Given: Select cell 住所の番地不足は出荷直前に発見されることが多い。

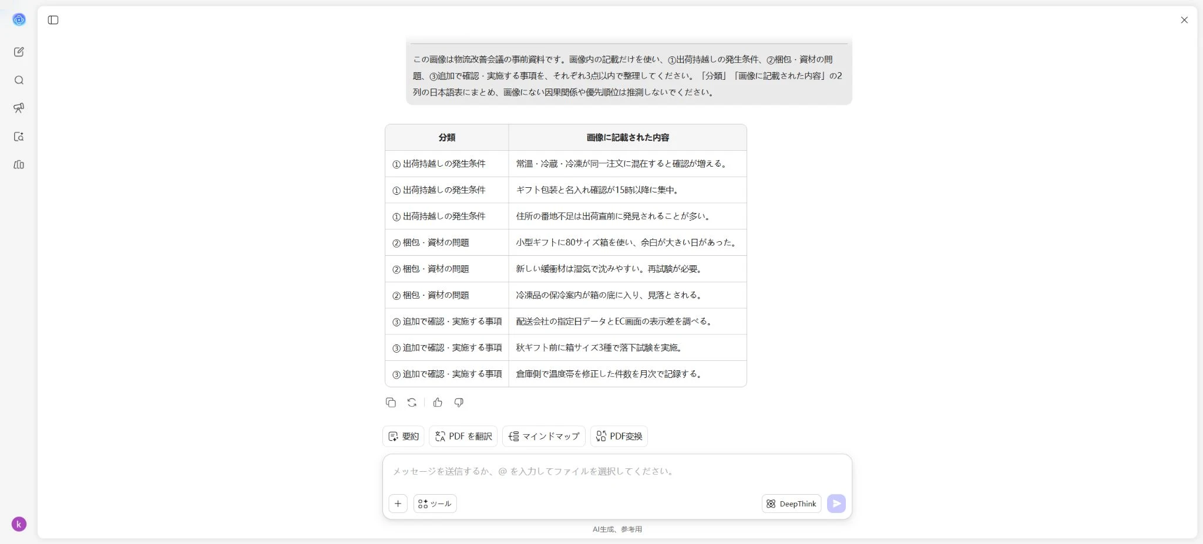Looking at the screenshot, I should click(x=628, y=216).
